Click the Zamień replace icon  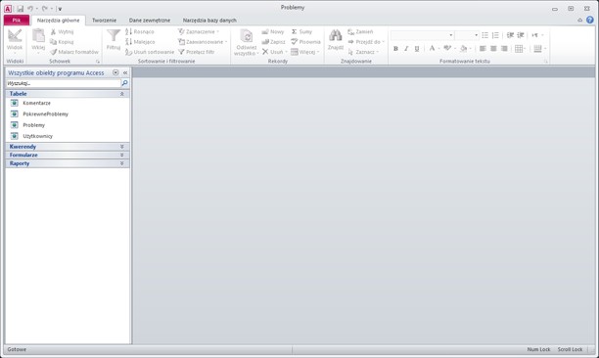click(x=350, y=31)
